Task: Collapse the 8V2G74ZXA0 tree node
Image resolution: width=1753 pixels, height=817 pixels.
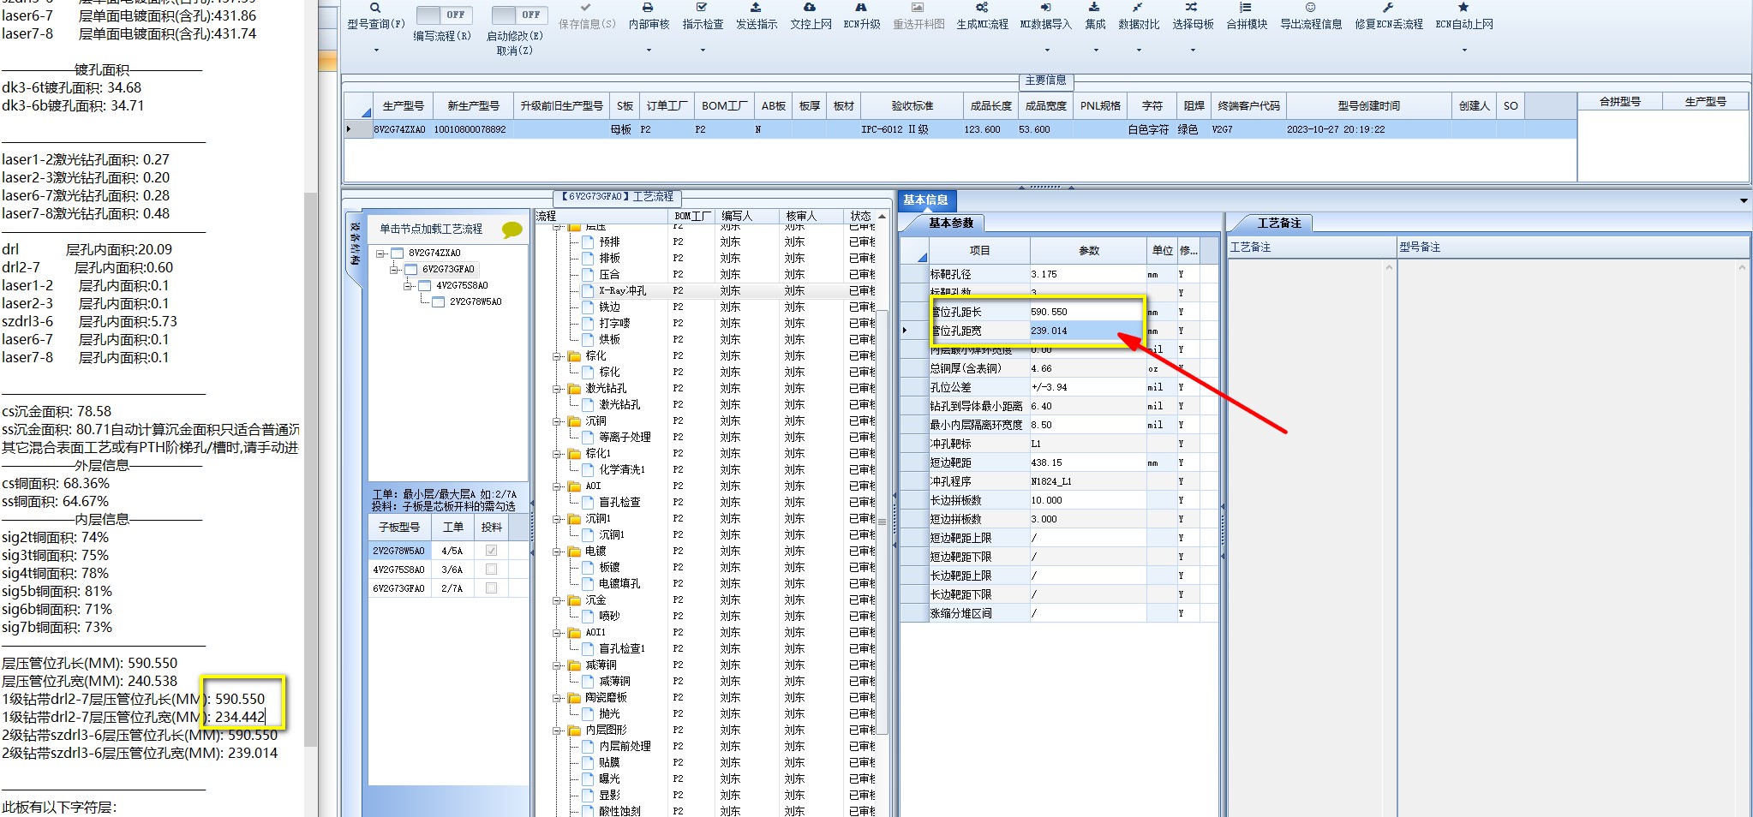Action: pos(380,253)
